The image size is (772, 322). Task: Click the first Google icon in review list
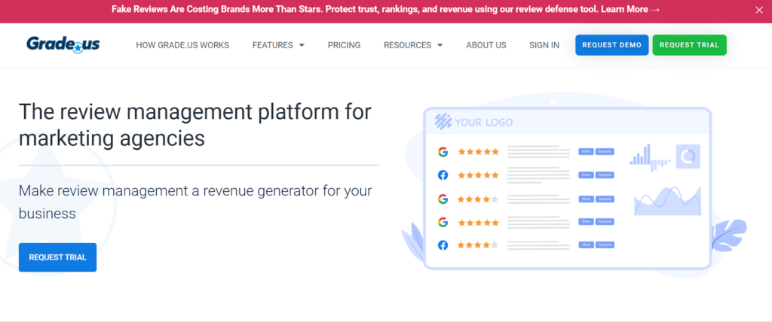coord(443,152)
